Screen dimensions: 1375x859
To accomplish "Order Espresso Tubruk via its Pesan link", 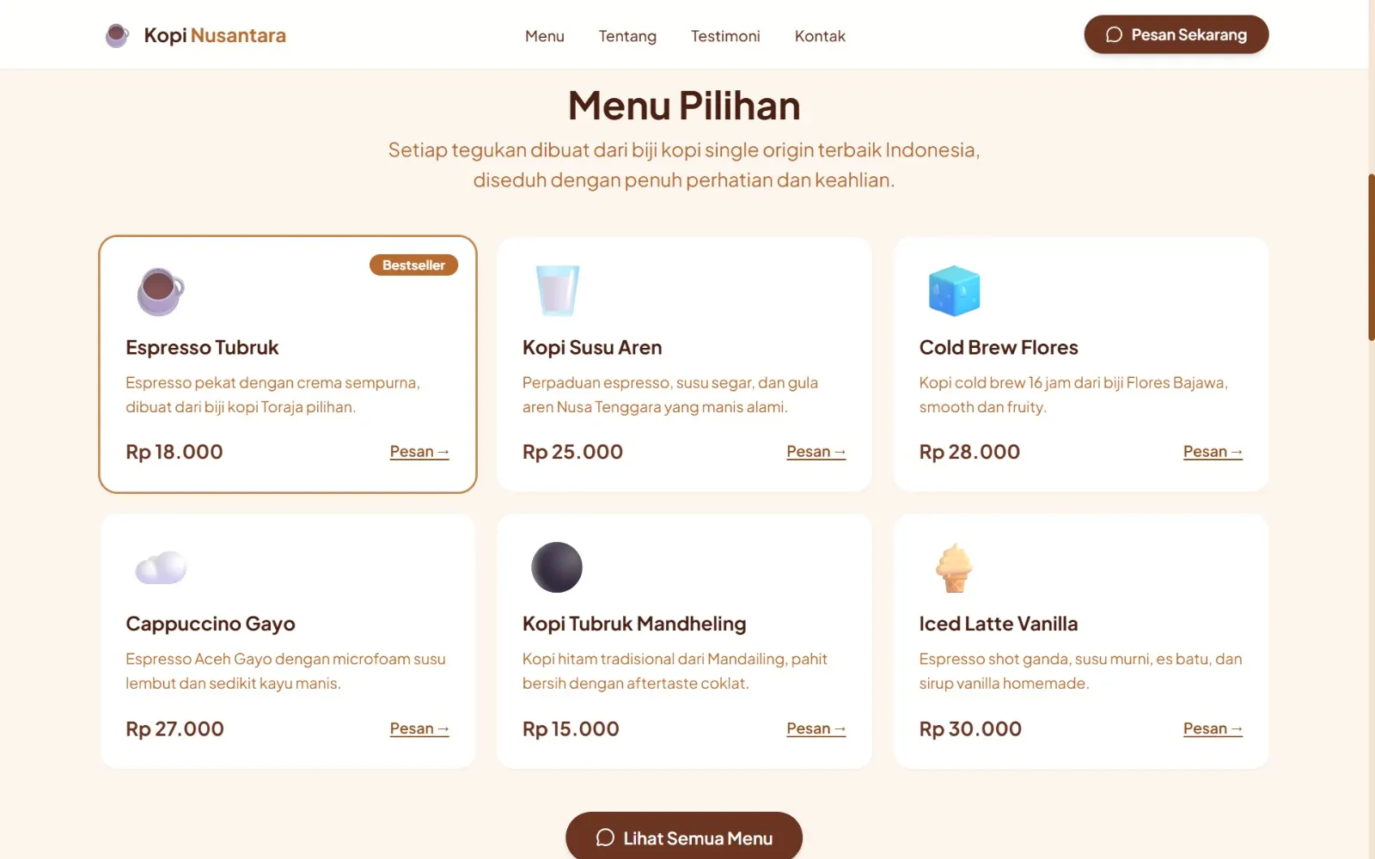I will click(419, 451).
